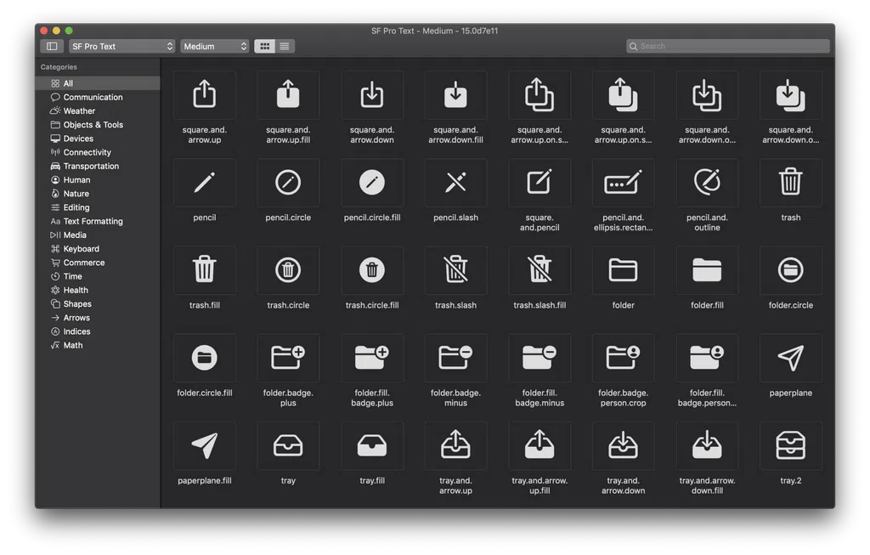Select the folder symbol
870x555 pixels.
[x=623, y=270]
